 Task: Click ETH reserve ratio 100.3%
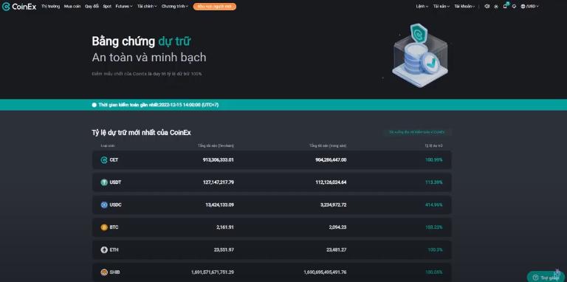pyautogui.click(x=435, y=250)
